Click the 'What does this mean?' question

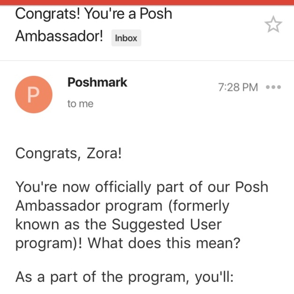[x=164, y=243]
